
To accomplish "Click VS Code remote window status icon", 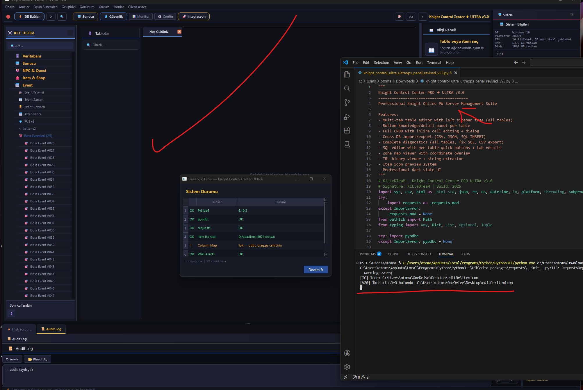I will click(x=345, y=377).
